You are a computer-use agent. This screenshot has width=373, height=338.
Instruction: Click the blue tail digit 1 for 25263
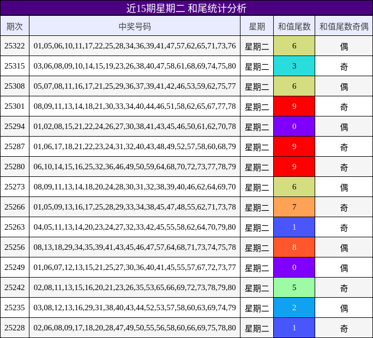click(294, 227)
